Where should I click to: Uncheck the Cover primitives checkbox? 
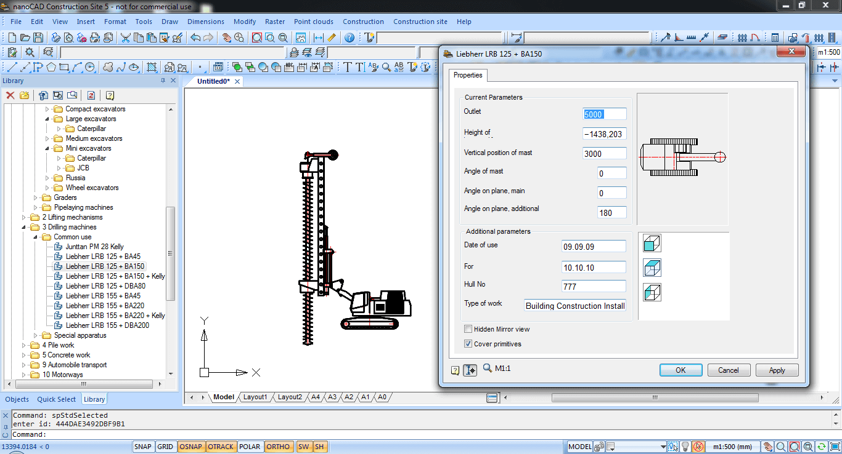[x=468, y=344]
